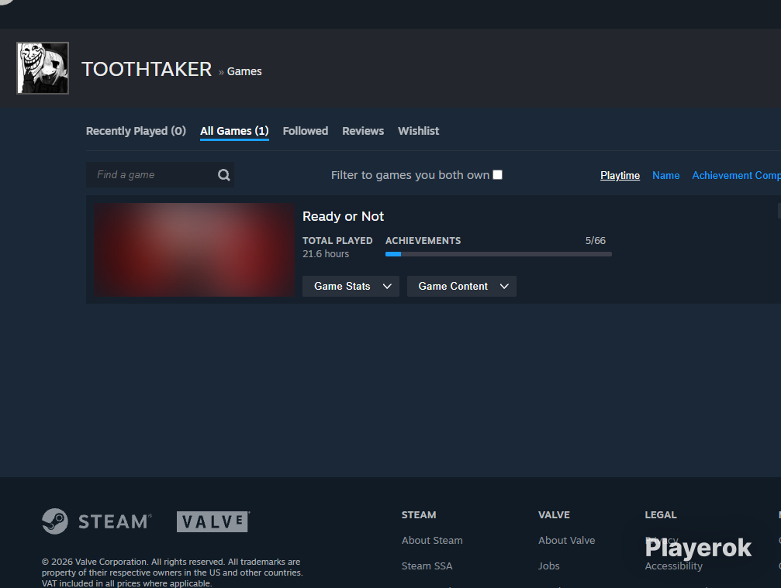Viewport: 781px width, 588px height.
Task: Open the About Valve footer link
Action: tap(566, 540)
